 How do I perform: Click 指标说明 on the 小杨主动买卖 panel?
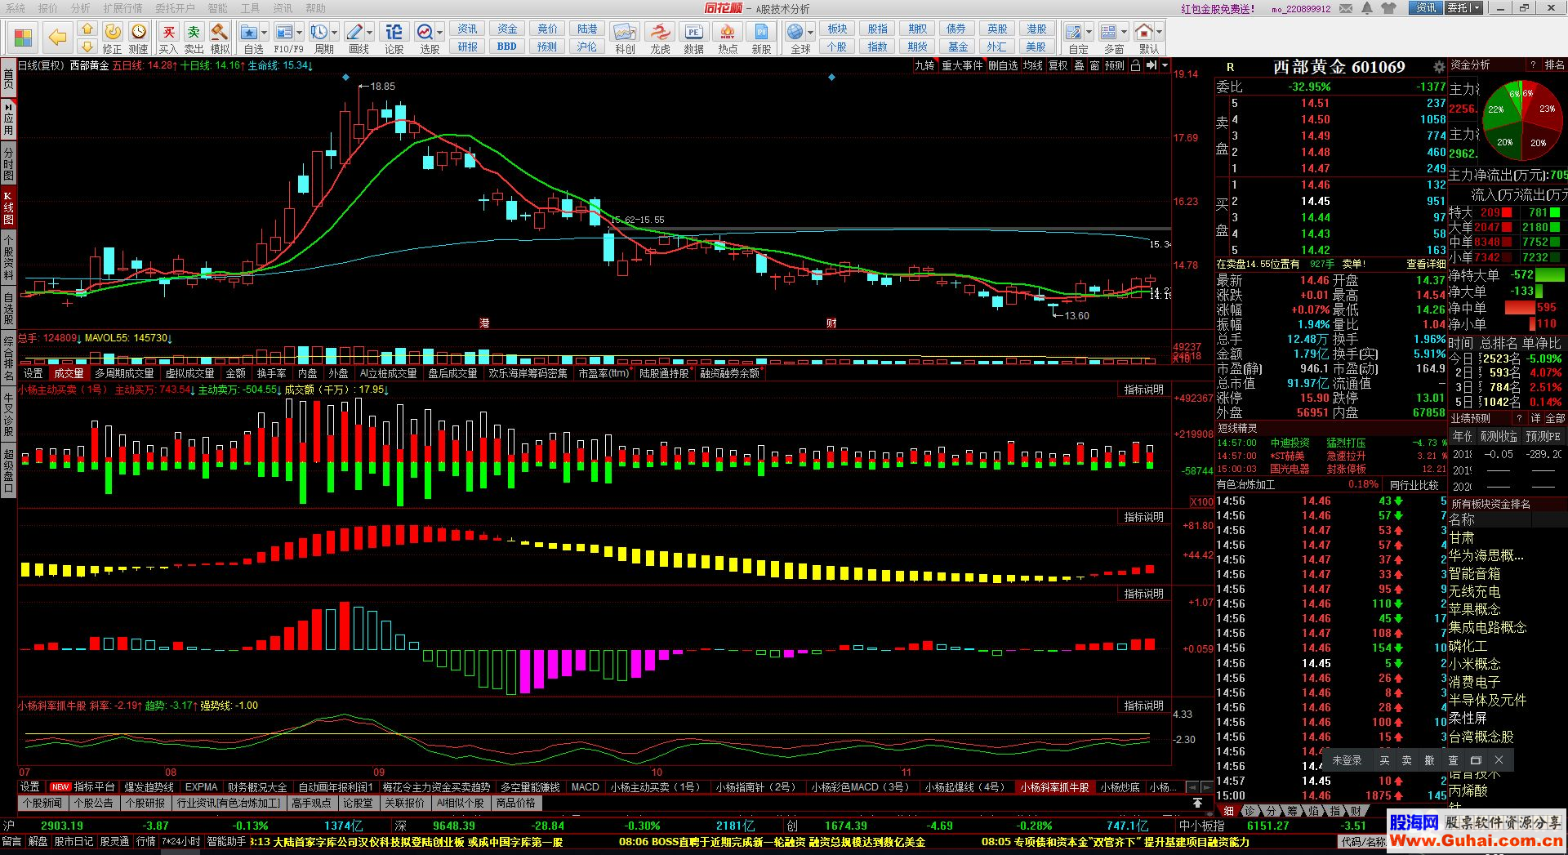click(x=1143, y=390)
